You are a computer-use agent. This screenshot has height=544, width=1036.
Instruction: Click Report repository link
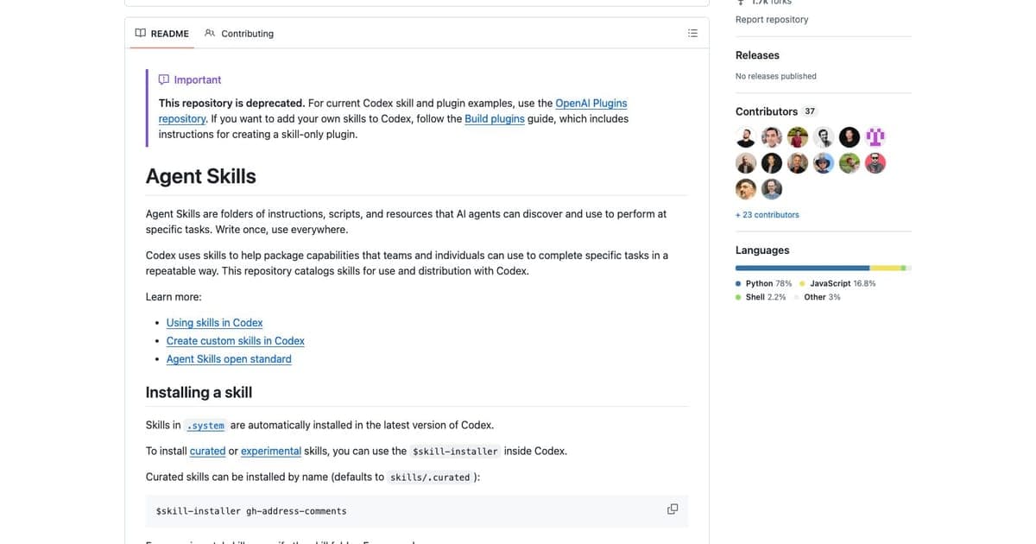(x=772, y=20)
